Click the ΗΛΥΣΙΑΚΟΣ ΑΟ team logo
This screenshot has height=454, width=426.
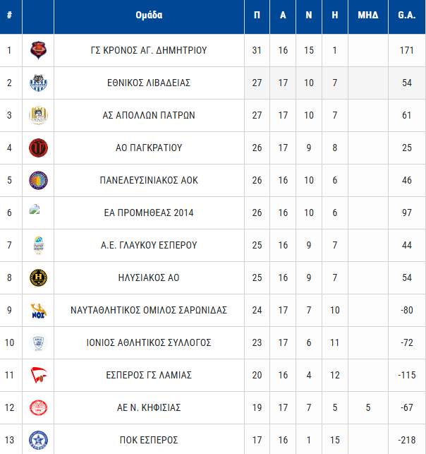pos(38,277)
